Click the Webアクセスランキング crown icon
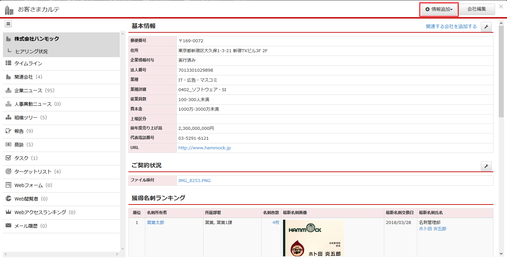Viewport: 507px width, 259px height. click(x=9, y=212)
